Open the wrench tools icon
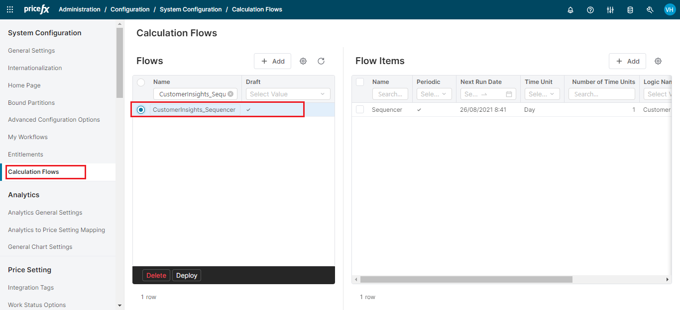Image resolution: width=680 pixels, height=310 pixels. [650, 10]
